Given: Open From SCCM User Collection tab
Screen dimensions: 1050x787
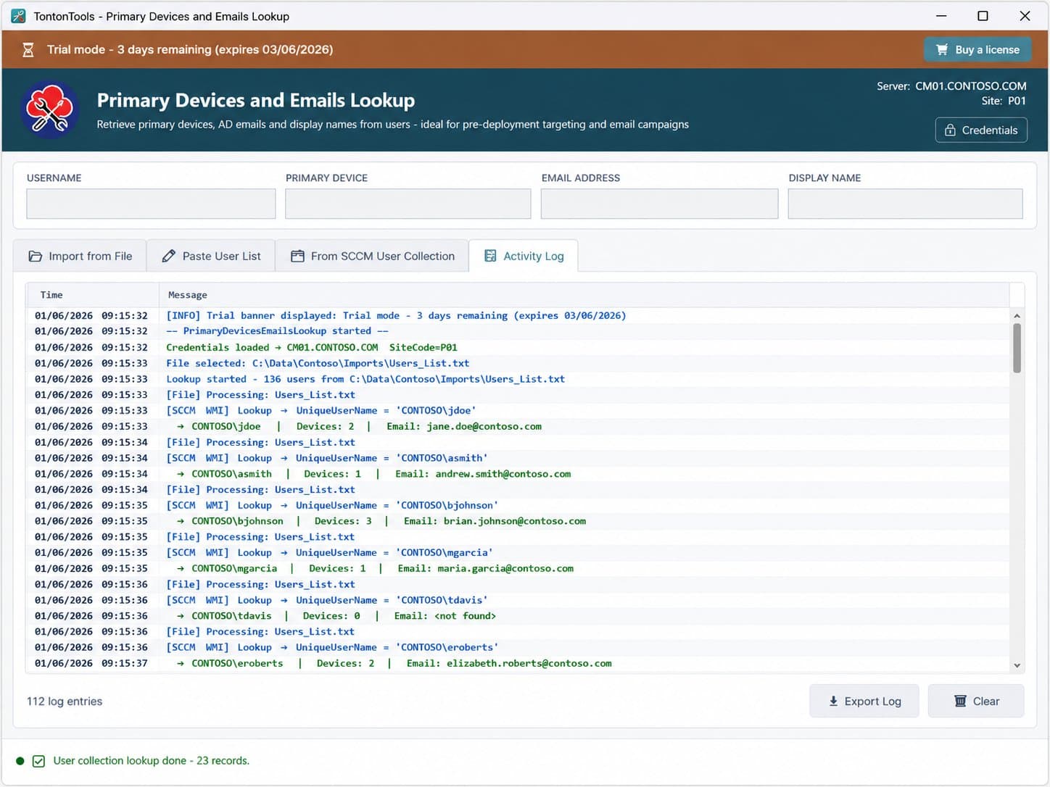Looking at the screenshot, I should (372, 256).
